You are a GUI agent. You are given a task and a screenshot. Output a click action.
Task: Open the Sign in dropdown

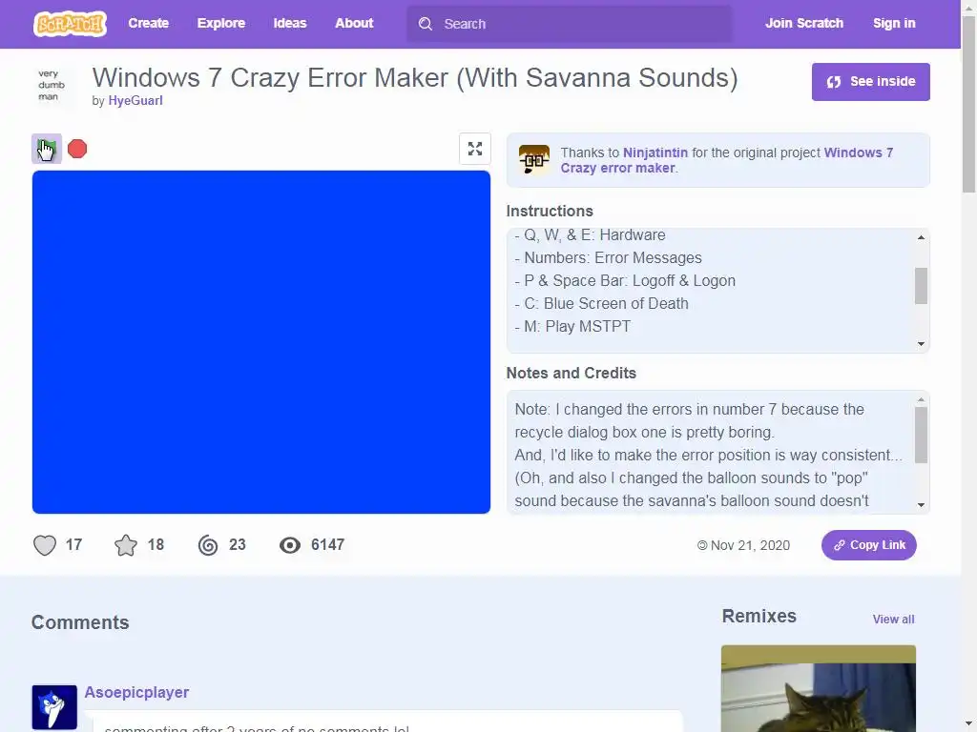(894, 23)
